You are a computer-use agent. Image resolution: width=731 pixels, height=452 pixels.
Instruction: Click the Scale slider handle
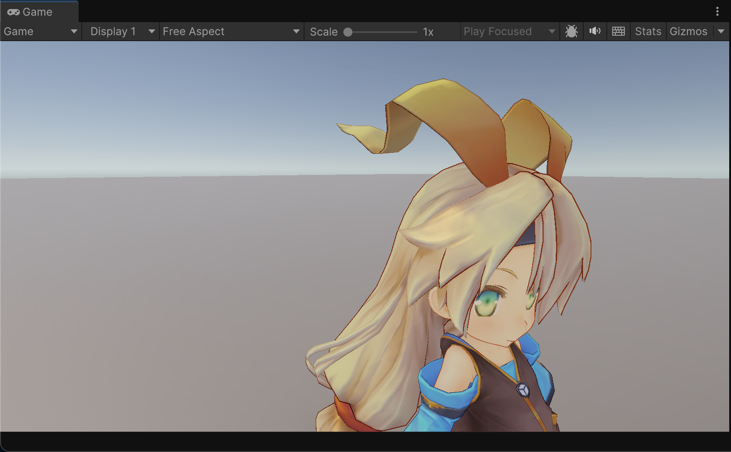[x=348, y=32]
